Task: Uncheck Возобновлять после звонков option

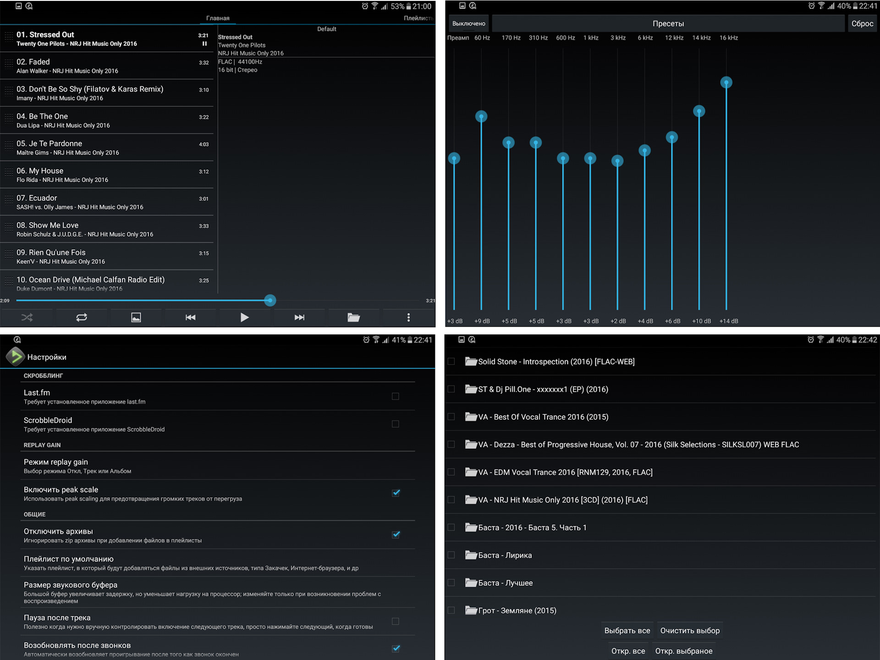Action: click(x=396, y=649)
